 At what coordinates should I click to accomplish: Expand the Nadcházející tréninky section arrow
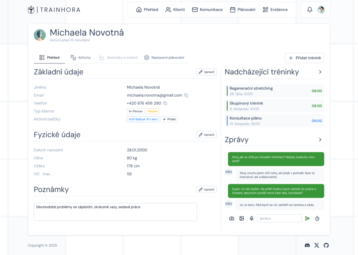click(x=320, y=72)
